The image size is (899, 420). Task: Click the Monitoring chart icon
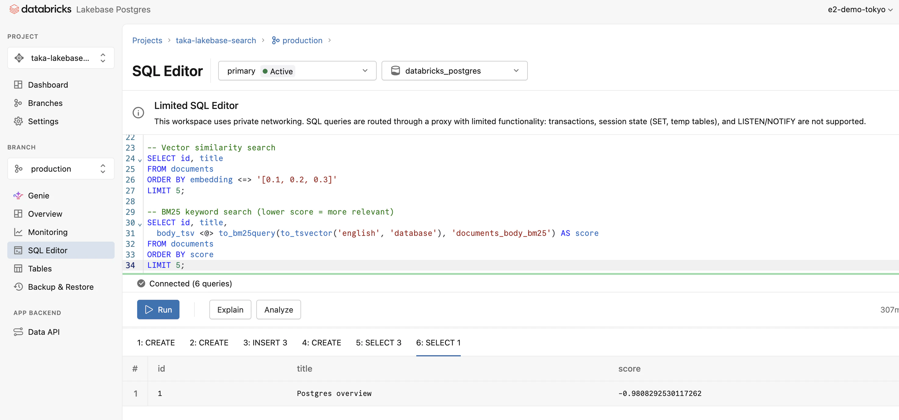(18, 232)
